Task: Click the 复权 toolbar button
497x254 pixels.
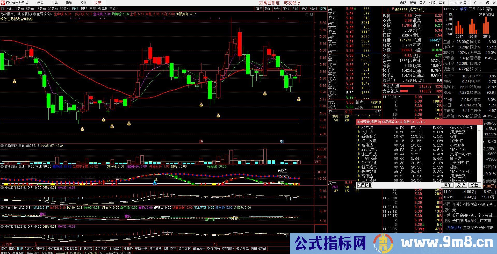Action: 259,9
